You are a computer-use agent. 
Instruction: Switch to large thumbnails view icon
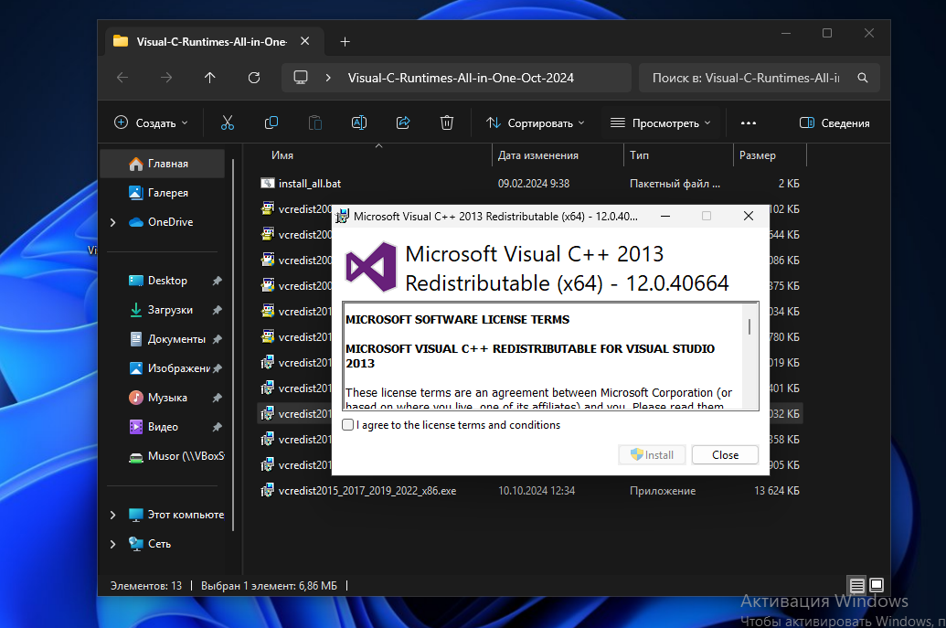(x=877, y=585)
